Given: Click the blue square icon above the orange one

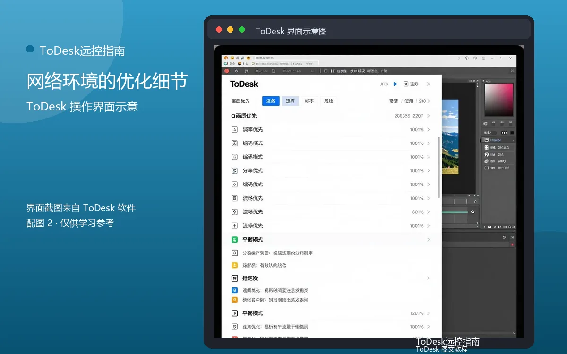Looking at the screenshot, I should [x=234, y=290].
